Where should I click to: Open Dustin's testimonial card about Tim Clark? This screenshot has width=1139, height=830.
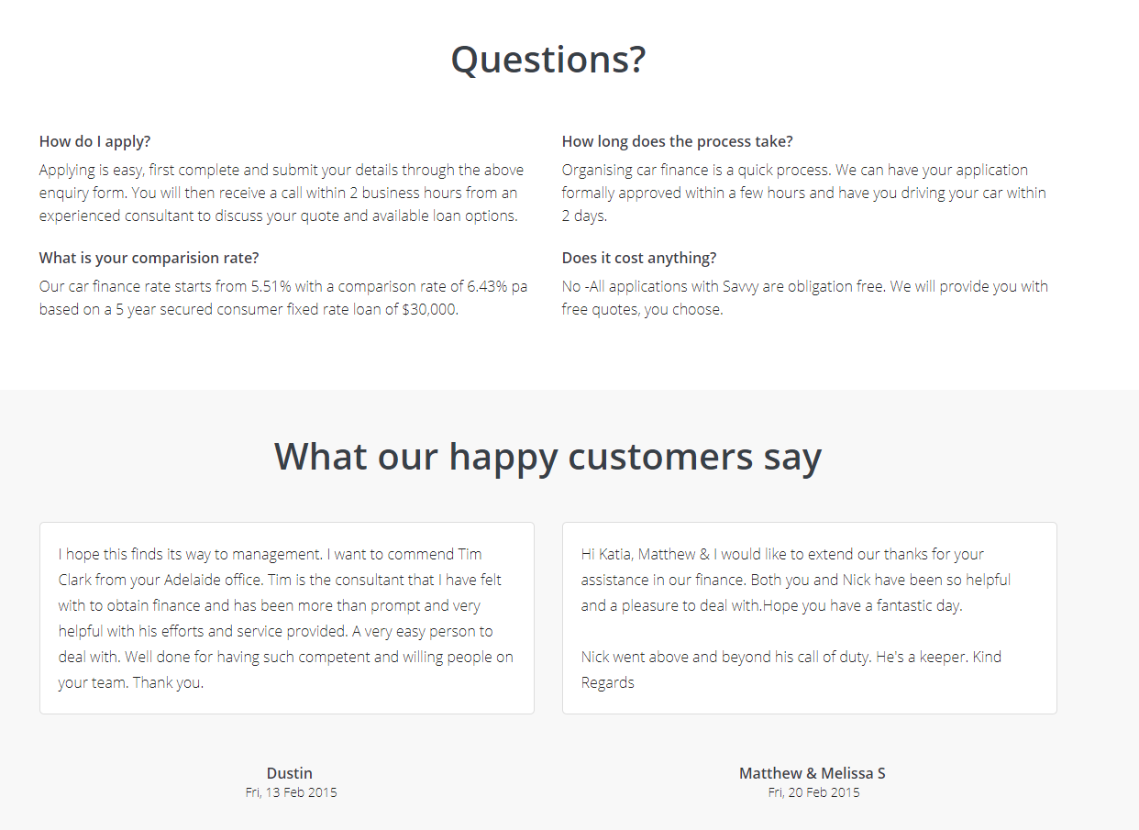(x=287, y=618)
